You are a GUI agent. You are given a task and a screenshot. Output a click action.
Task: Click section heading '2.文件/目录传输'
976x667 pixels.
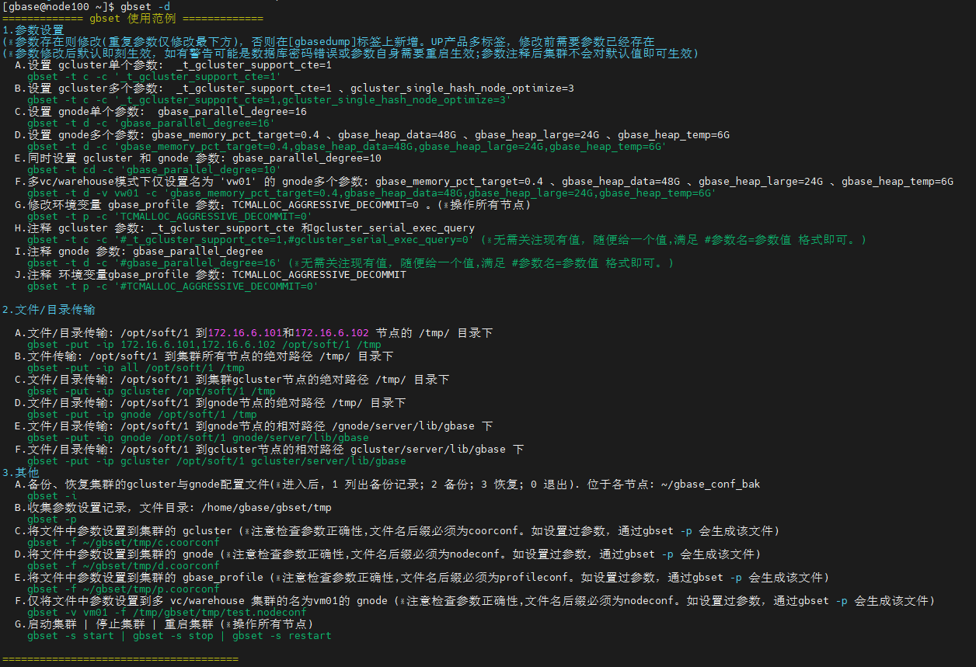click(51, 309)
